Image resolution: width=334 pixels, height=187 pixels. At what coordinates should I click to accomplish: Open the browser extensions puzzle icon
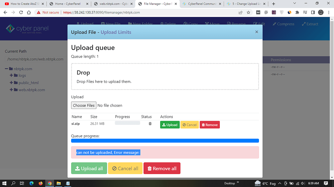pyautogui.click(x=297, y=12)
